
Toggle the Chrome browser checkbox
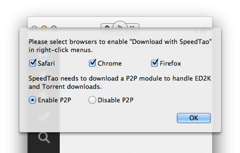(x=92, y=63)
